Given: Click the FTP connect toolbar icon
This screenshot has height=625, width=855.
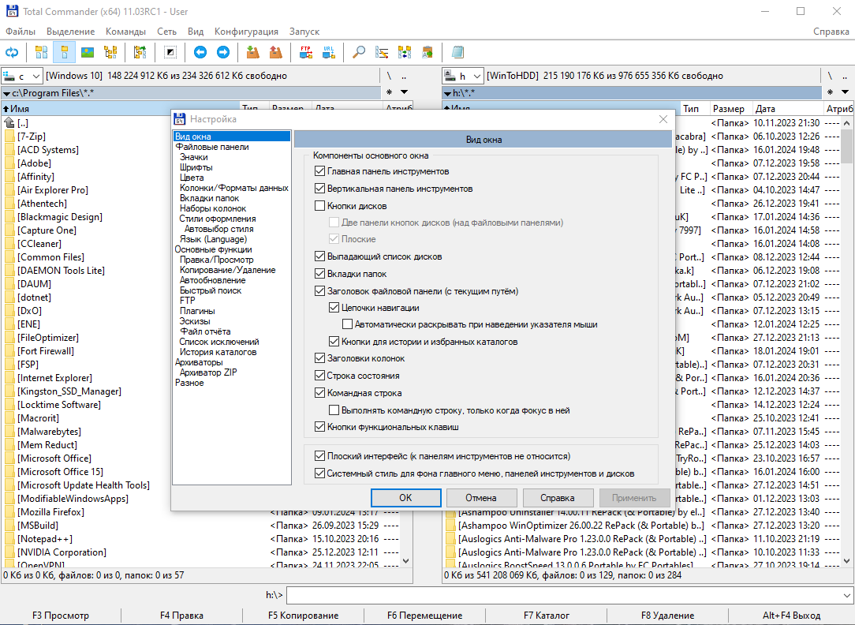Looking at the screenshot, I should tap(306, 52).
